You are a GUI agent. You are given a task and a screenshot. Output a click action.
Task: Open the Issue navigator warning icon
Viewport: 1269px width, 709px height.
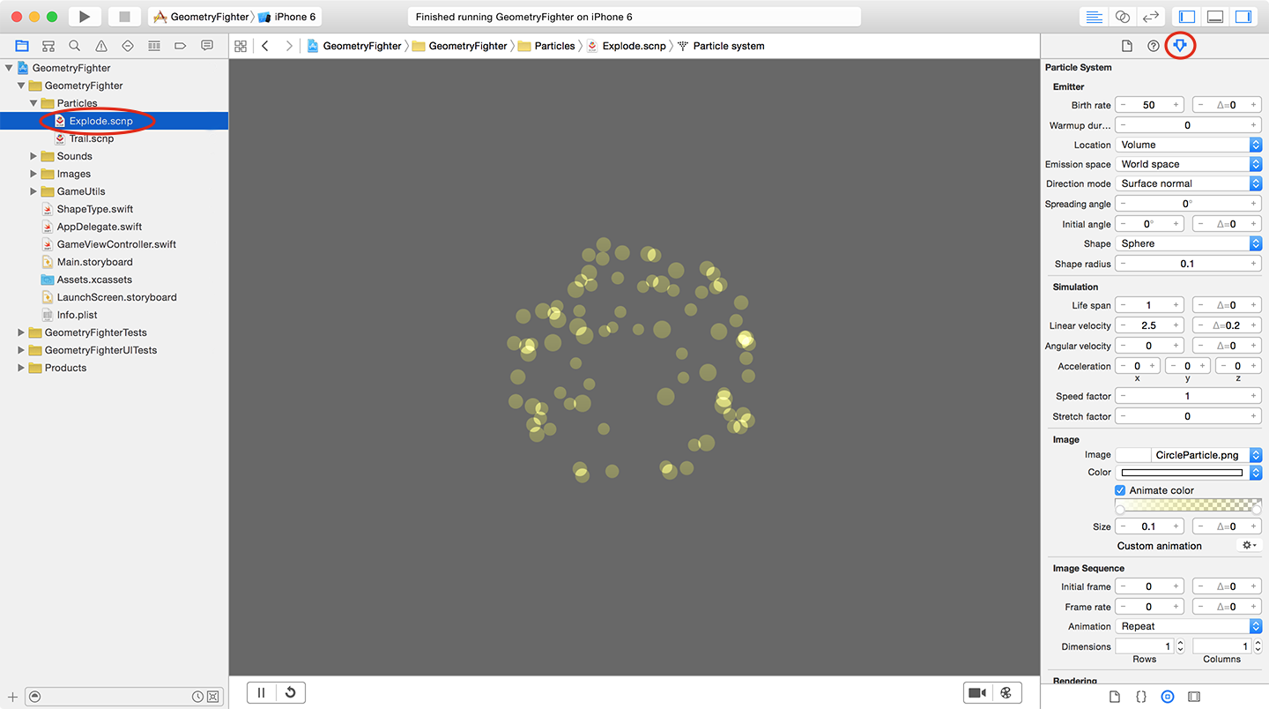point(101,46)
